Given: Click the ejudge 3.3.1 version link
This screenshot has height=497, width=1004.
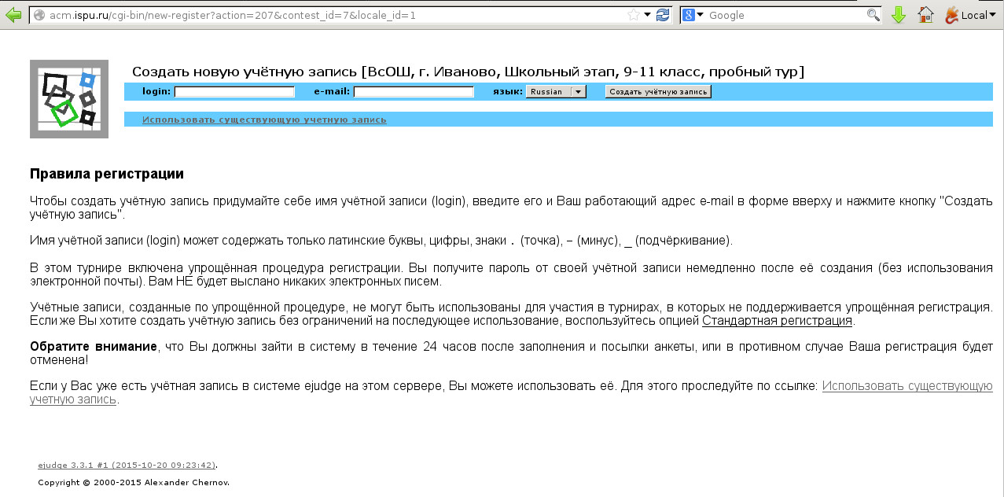Looking at the screenshot, I should coord(127,465).
